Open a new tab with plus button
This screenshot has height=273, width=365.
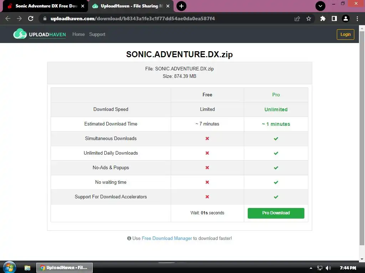tap(181, 6)
